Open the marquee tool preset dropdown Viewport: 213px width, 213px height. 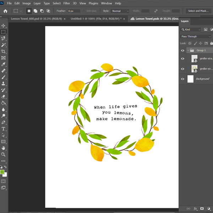(21, 11)
